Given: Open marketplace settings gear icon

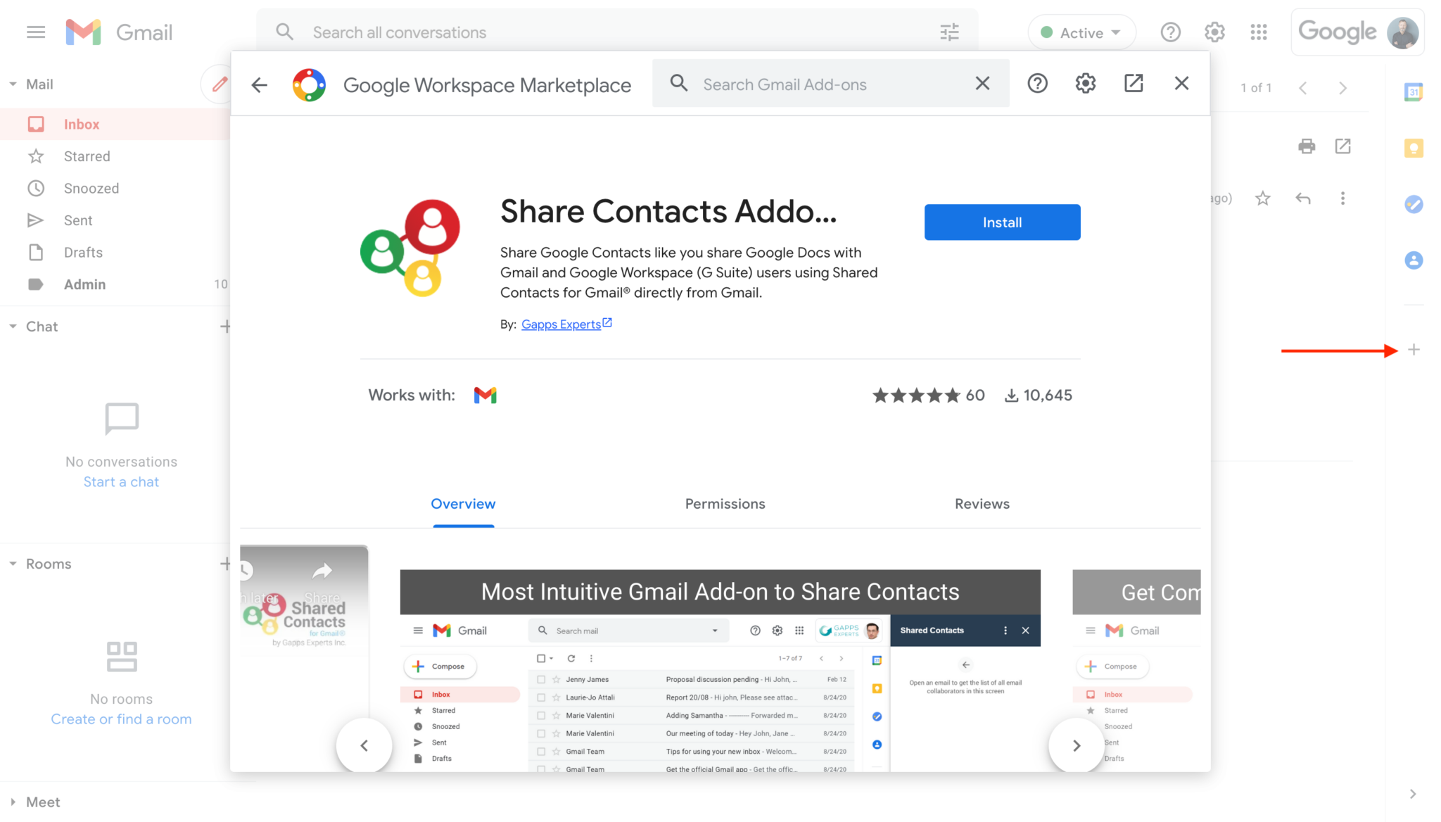Looking at the screenshot, I should [1086, 84].
